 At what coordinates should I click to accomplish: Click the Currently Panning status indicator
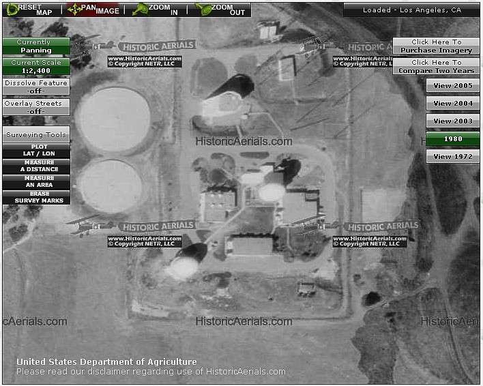(36, 46)
